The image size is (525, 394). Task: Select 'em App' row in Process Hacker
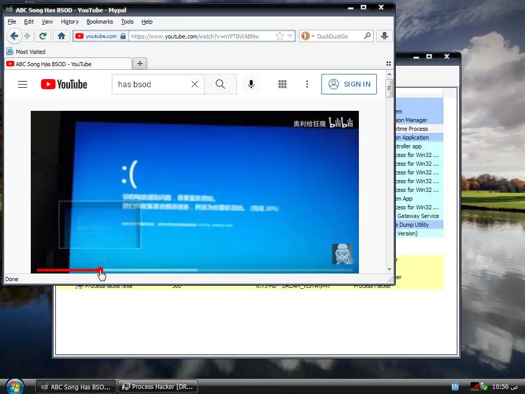tap(419, 199)
